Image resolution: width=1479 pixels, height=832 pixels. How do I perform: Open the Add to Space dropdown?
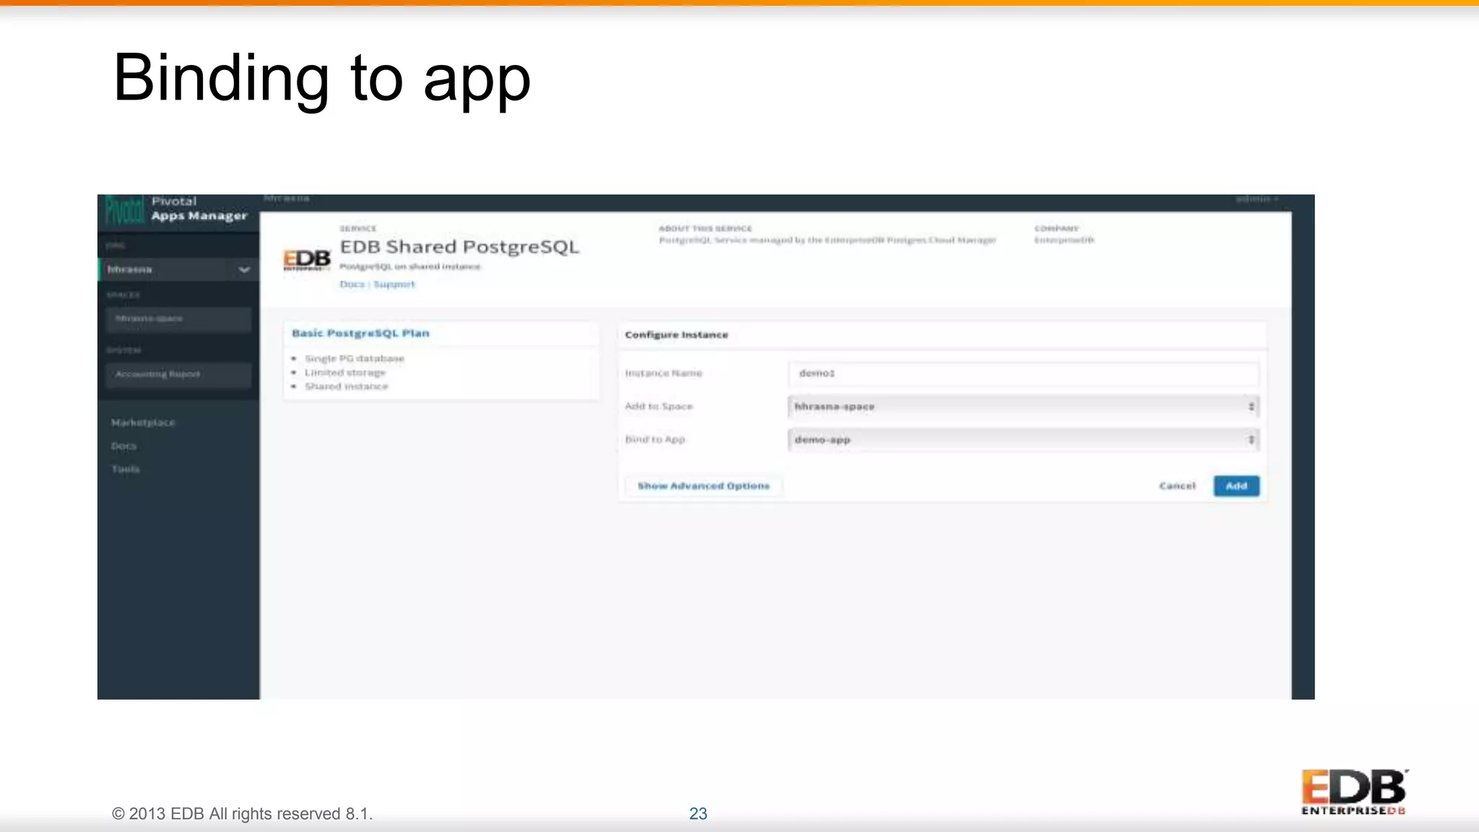(1023, 407)
